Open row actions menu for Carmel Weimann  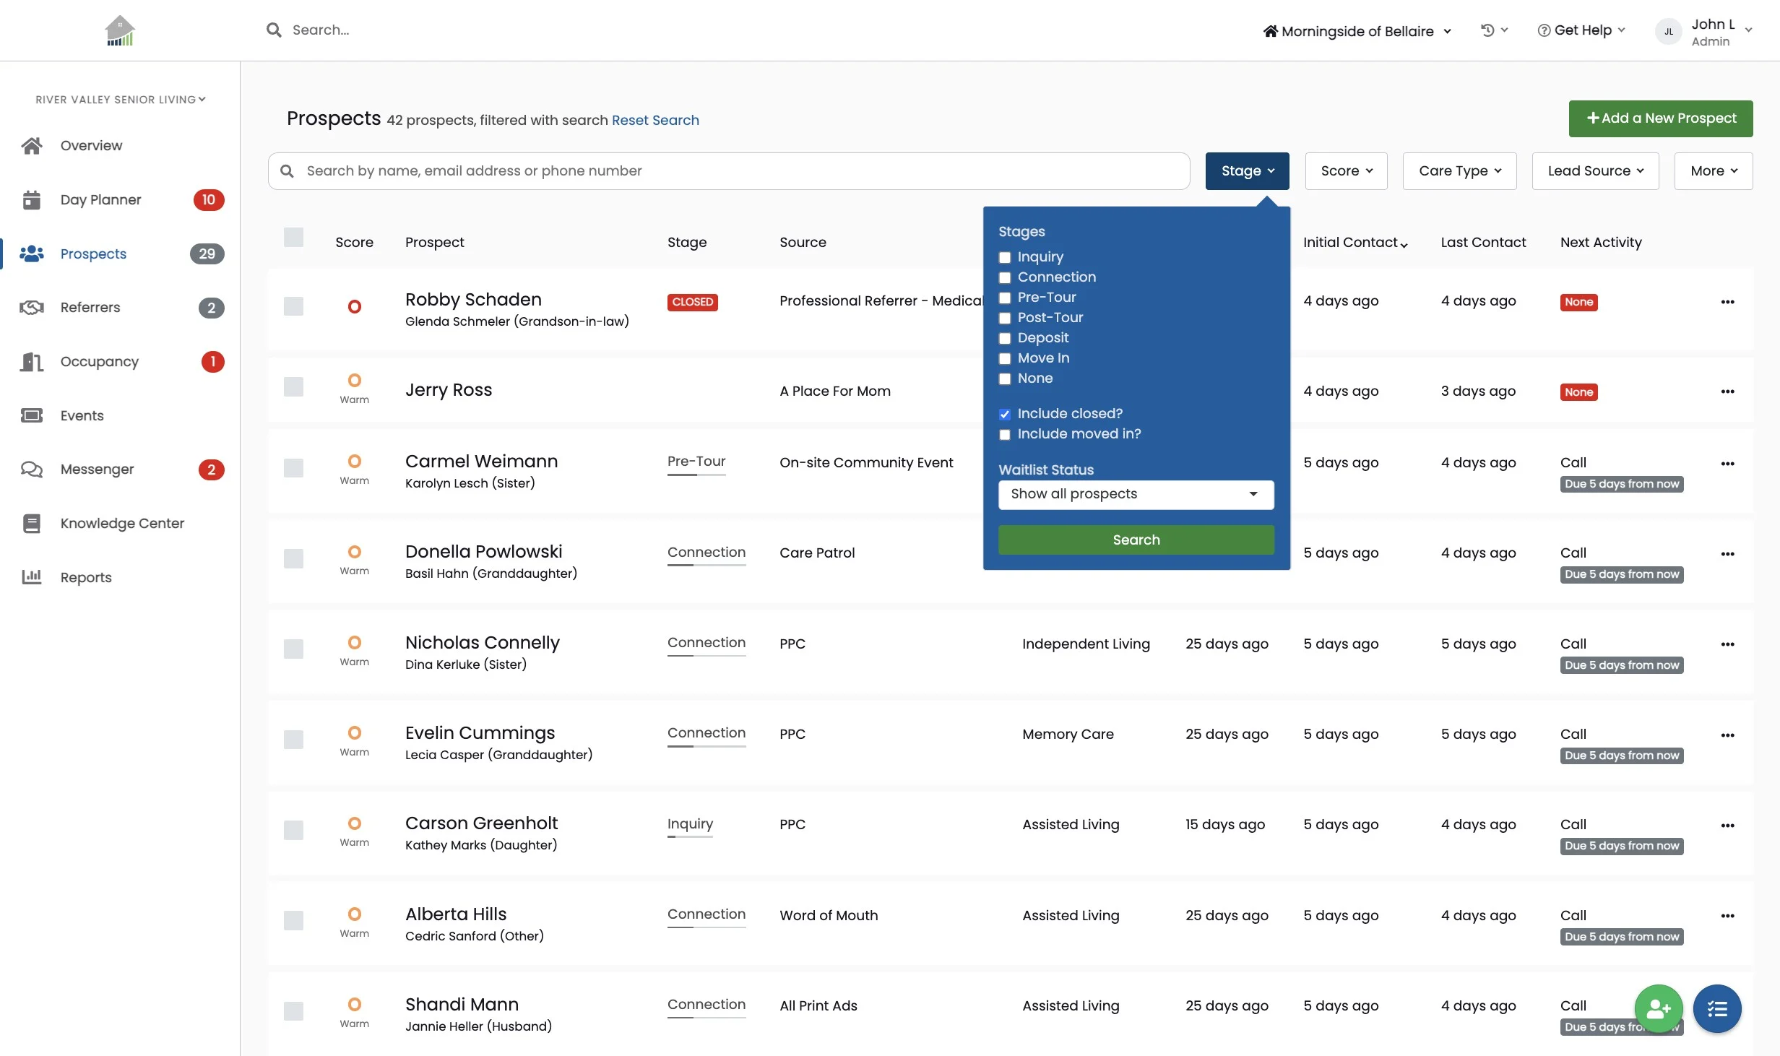coord(1728,464)
